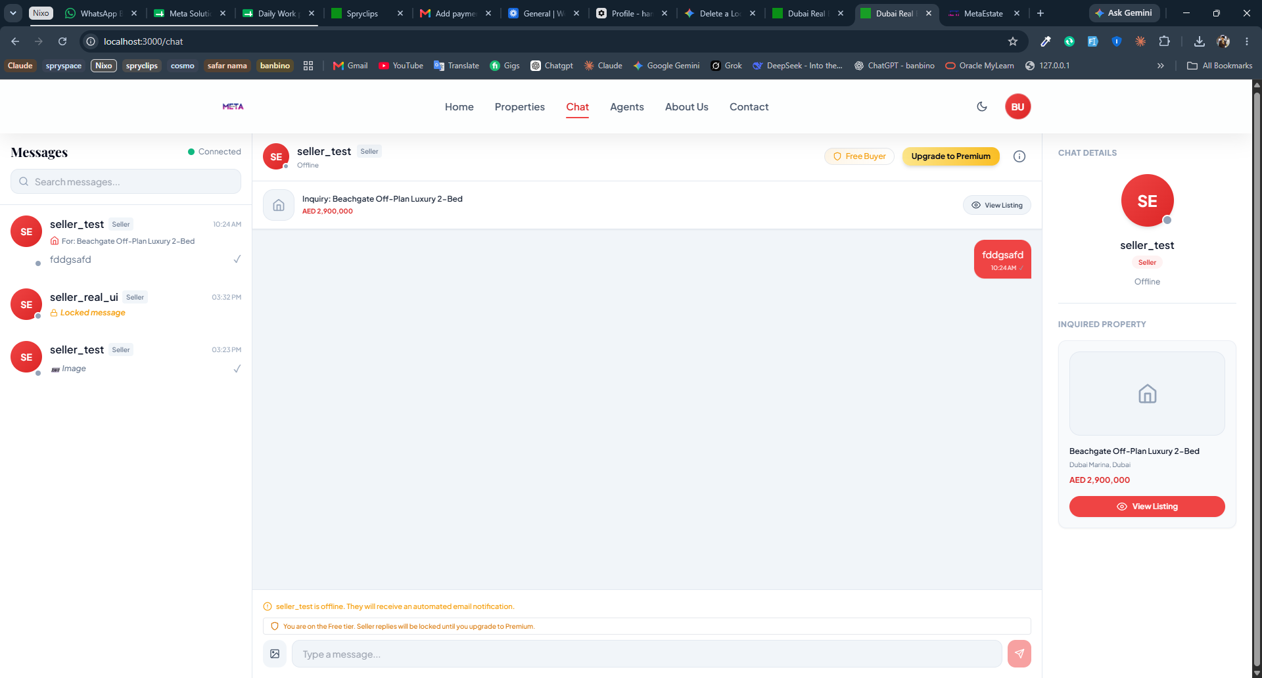Switch to the Spryclips browser tab
The image size is (1262, 678).
[367, 13]
